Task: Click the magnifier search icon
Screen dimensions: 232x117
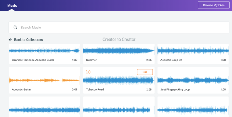Action: click(15, 28)
